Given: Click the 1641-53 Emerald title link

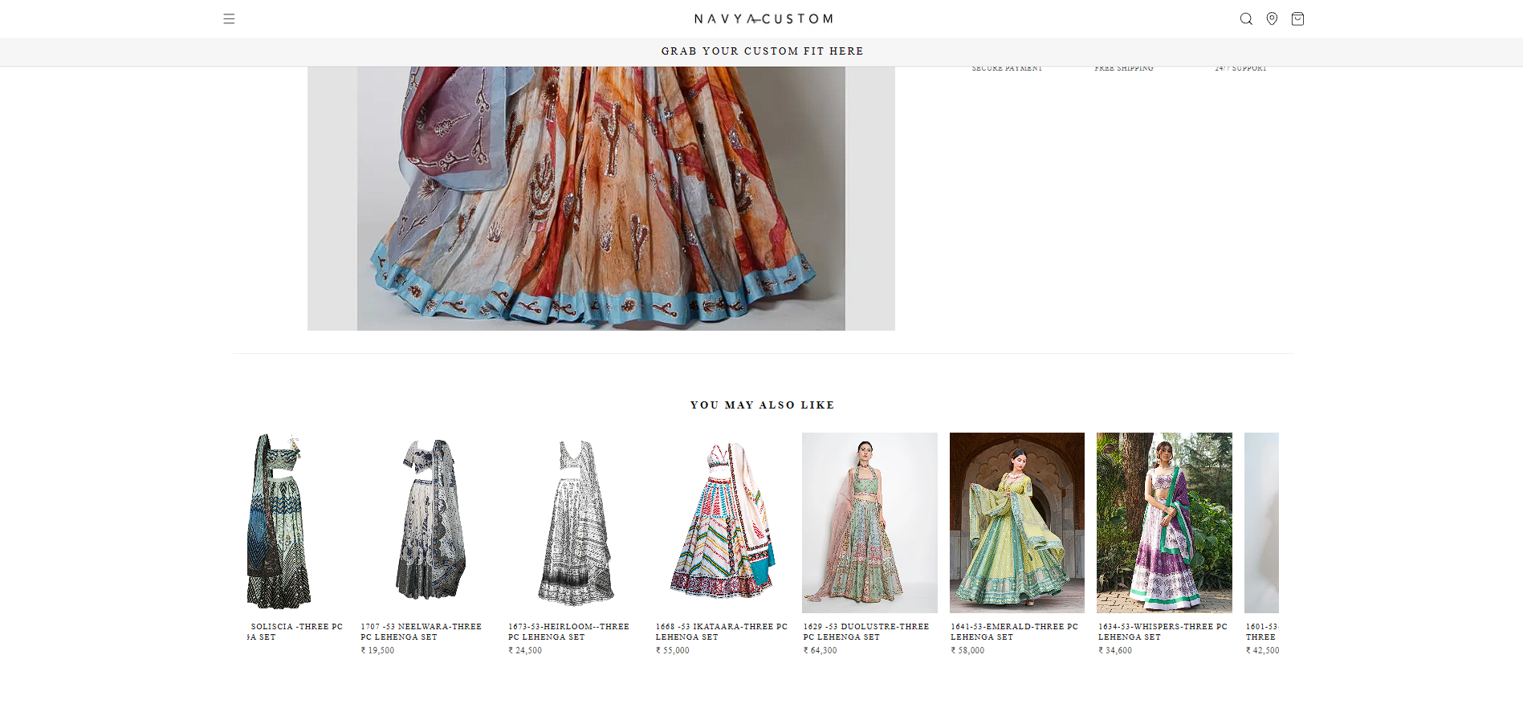Looking at the screenshot, I should (x=1014, y=632).
